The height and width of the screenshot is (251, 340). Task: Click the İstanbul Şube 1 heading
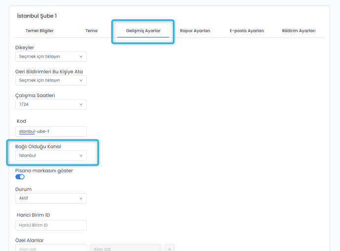pyautogui.click(x=37, y=16)
